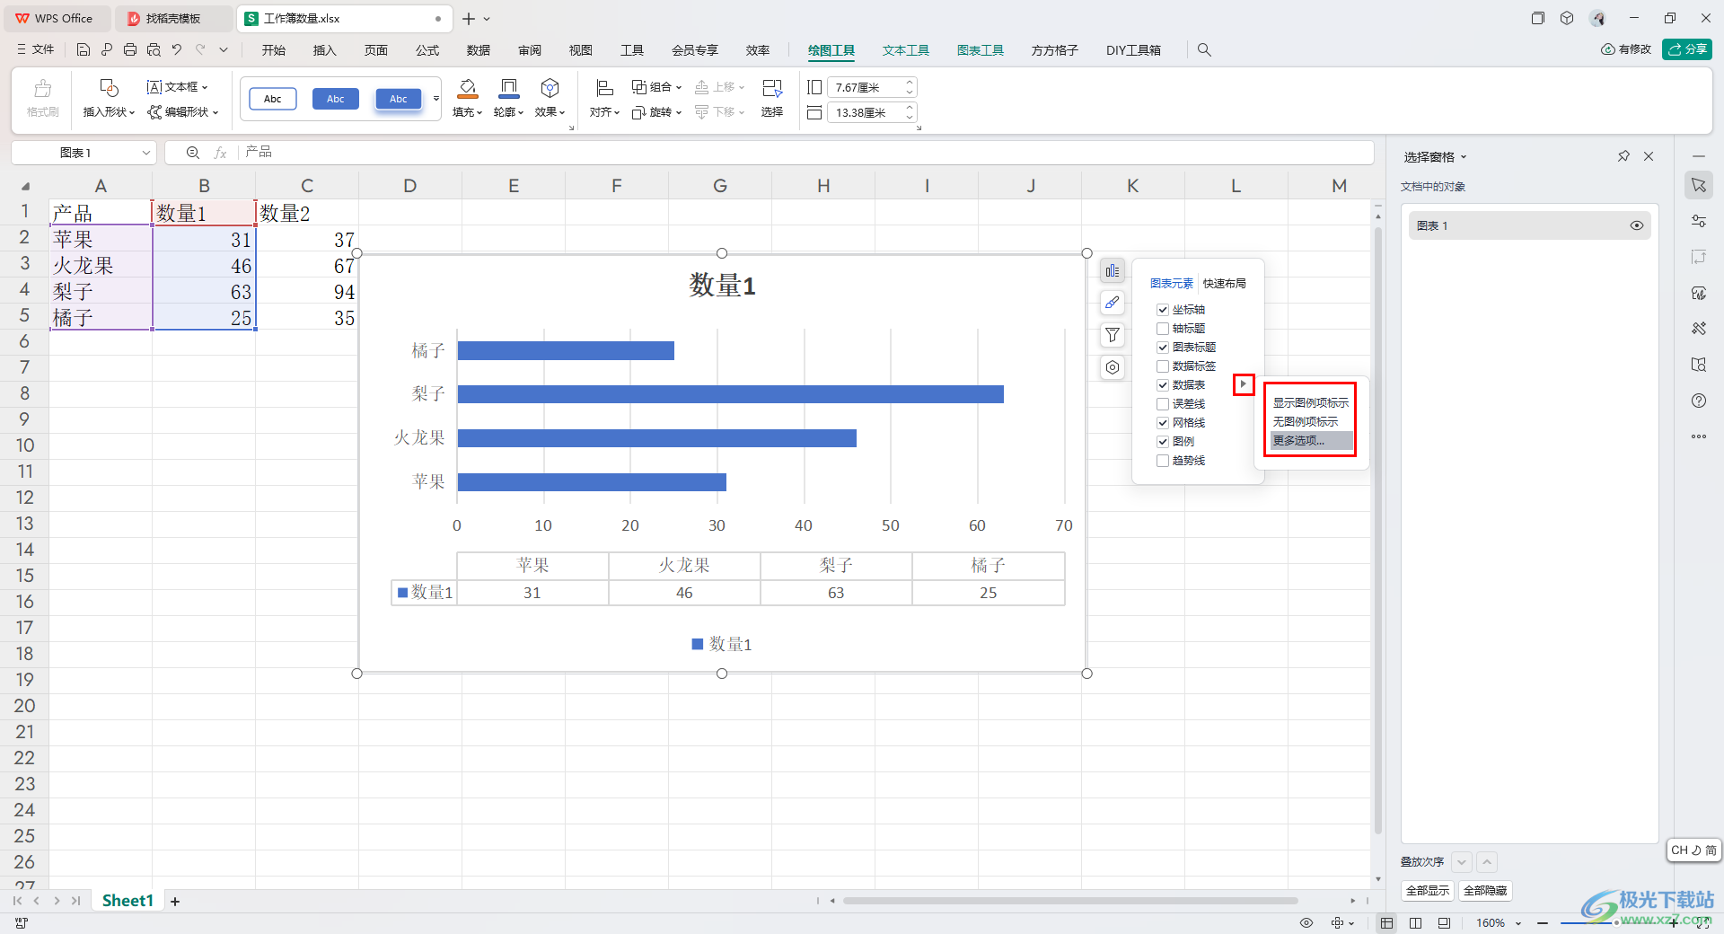Open the 选择窗格 title dropdown arrow

tap(1464, 157)
